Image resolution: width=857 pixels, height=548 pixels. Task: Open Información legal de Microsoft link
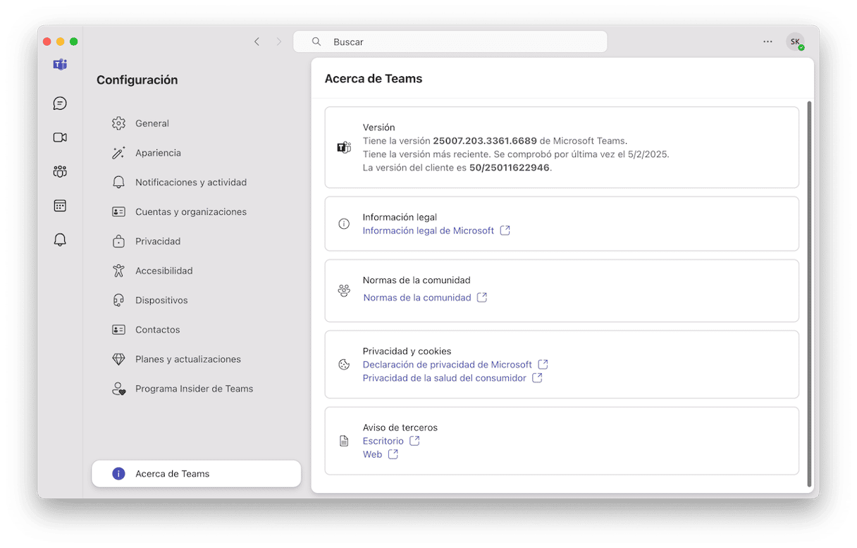[x=428, y=231]
